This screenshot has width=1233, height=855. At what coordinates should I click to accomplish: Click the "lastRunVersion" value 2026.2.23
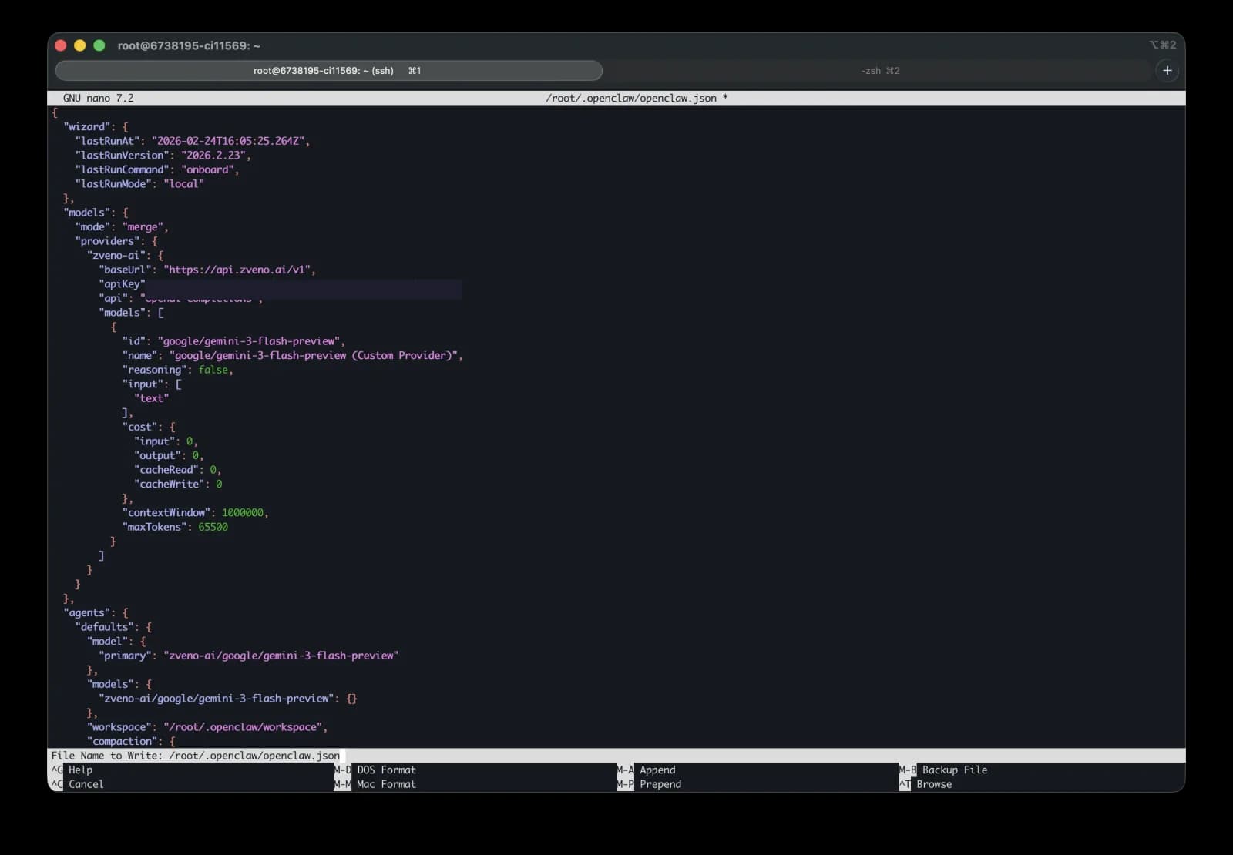[214, 155]
